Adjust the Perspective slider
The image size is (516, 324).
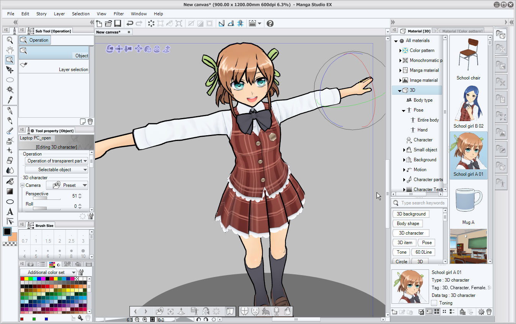pos(47,199)
